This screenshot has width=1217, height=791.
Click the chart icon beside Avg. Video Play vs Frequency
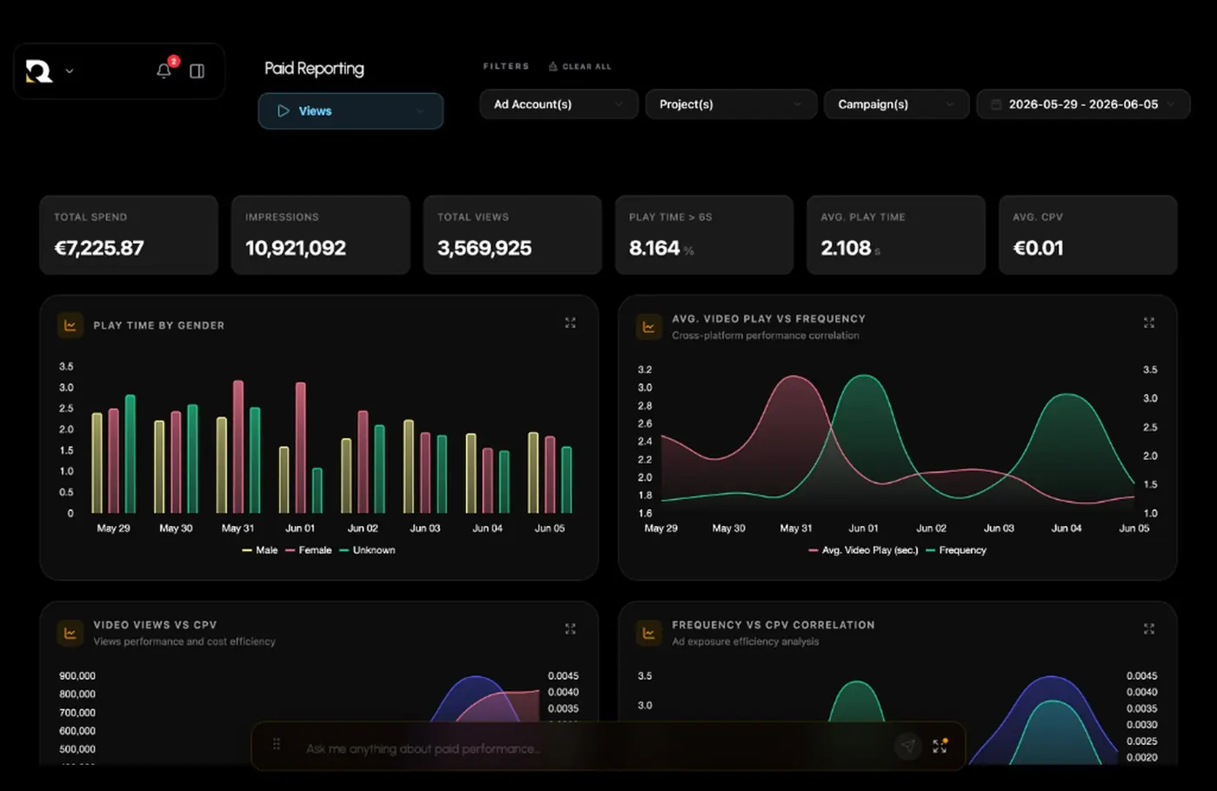648,327
